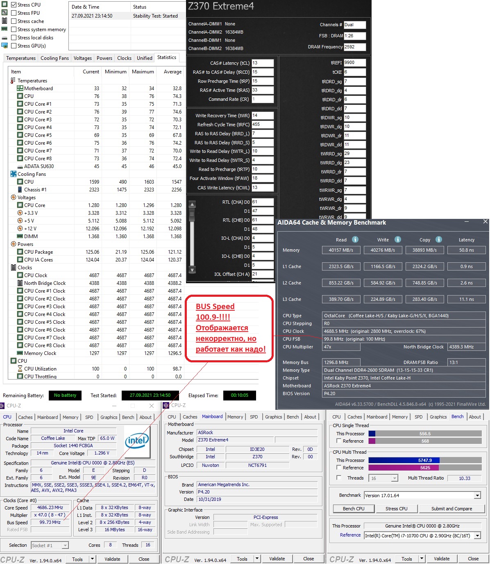Click the single thread This Processor bar
Viewport: 490px width, 564px height.
click(425, 433)
